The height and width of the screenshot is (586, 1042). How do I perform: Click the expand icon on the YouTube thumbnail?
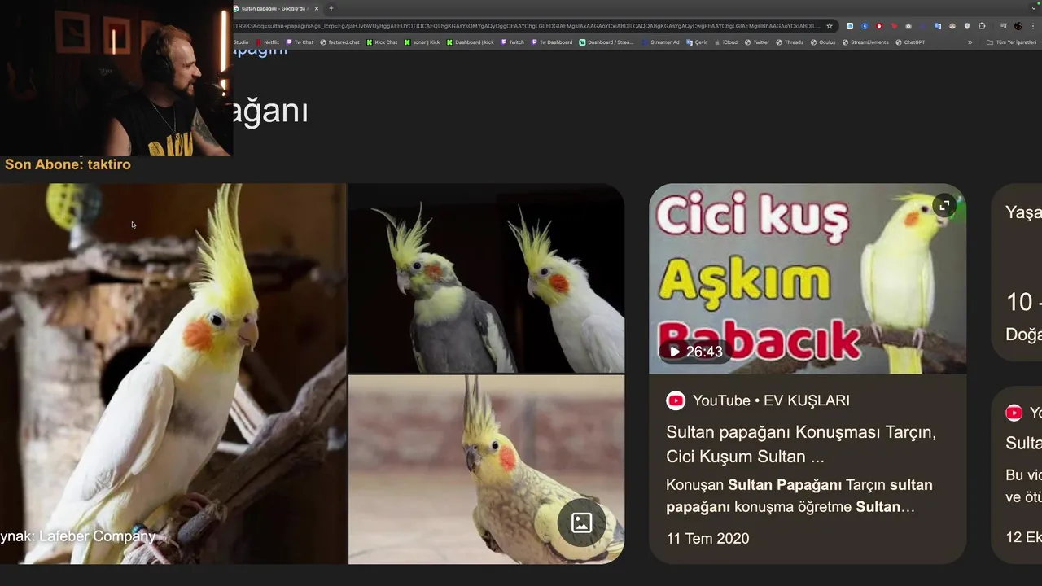coord(943,206)
